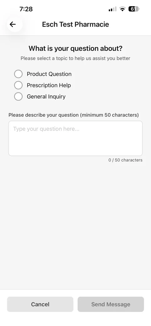Select the Prescription Help radio button
This screenshot has width=151, height=326.
(x=18, y=85)
